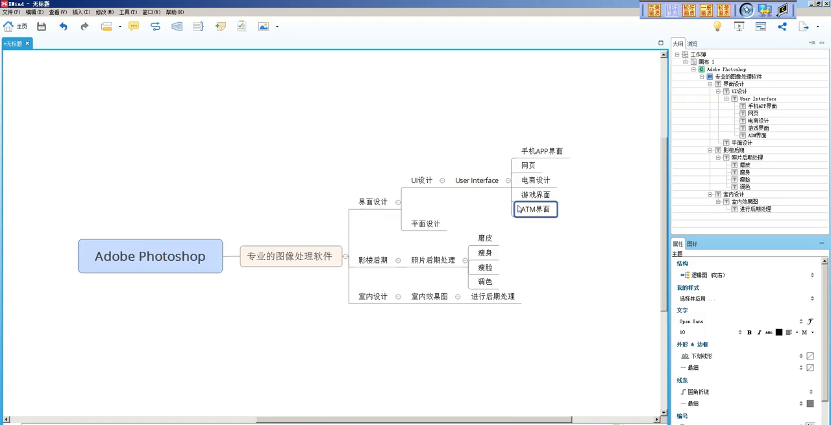This screenshot has width=831, height=425.
Task: Add a callout with the speech bubble icon
Action: pos(134,27)
